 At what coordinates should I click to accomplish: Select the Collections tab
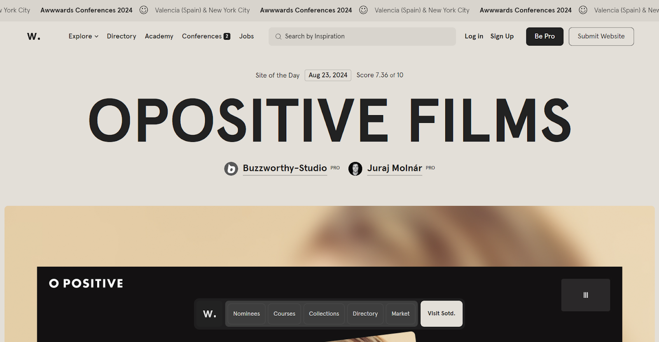(324, 314)
